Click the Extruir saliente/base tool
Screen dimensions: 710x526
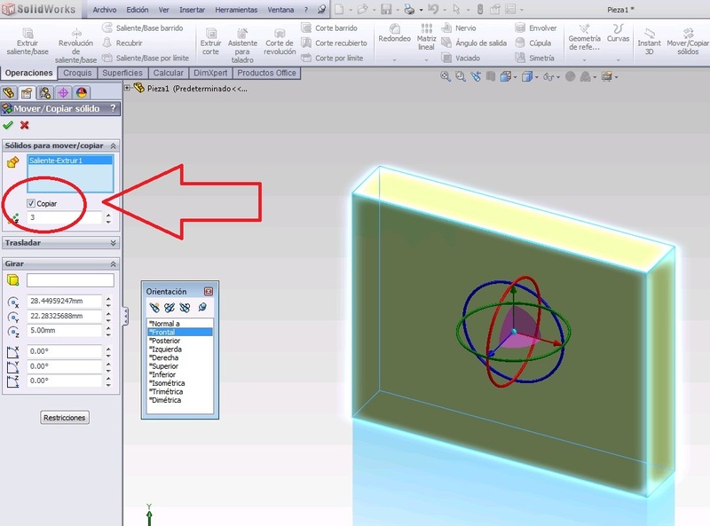coord(28,42)
